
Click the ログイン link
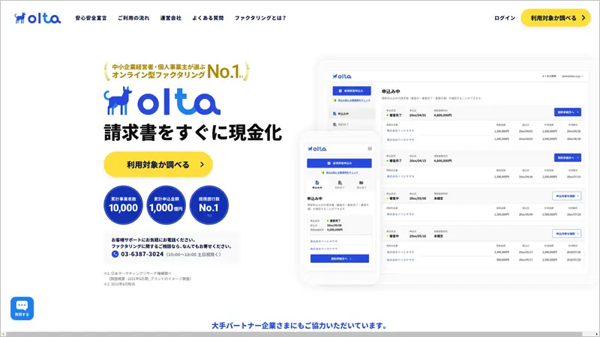click(505, 18)
